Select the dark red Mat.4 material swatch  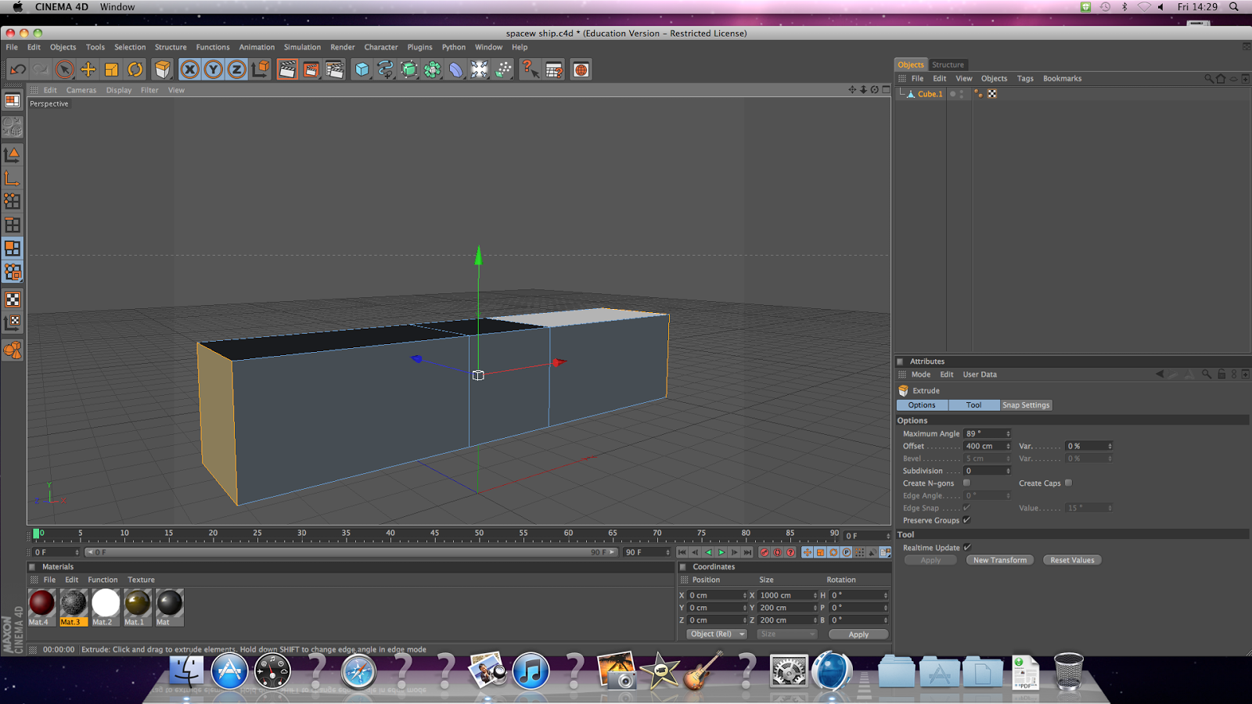(x=41, y=603)
